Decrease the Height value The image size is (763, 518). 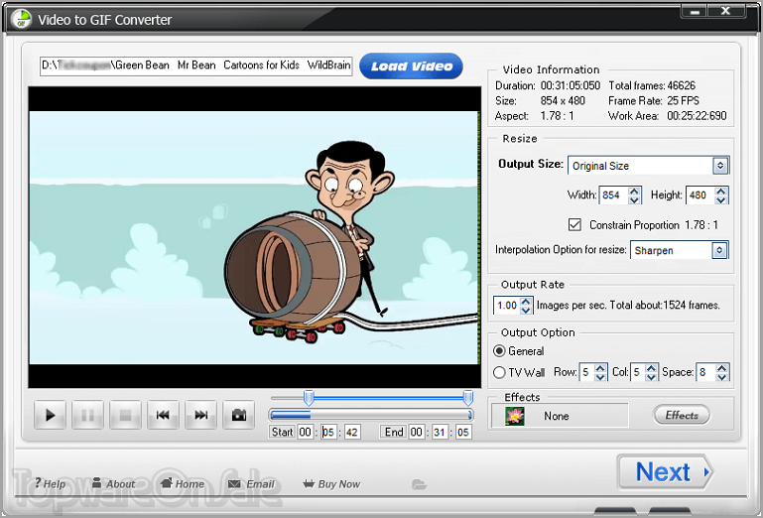point(721,199)
